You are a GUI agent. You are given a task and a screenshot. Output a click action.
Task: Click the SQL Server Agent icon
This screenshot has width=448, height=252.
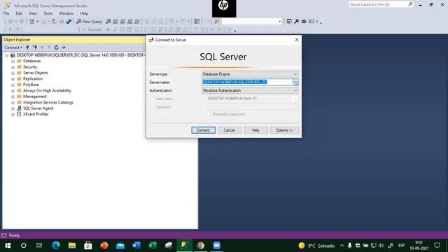[x=19, y=108]
